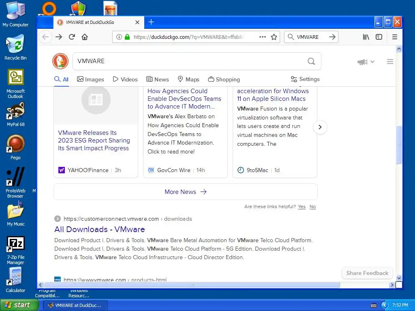Open acceleration for Windows 11 on Apple Silicon article
415x311 pixels.
[x=273, y=95]
